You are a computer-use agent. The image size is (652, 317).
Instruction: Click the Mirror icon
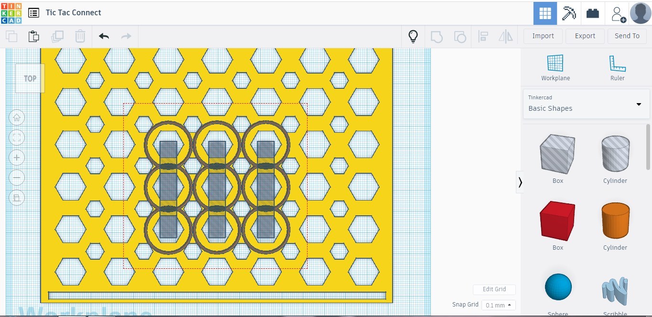tap(505, 36)
